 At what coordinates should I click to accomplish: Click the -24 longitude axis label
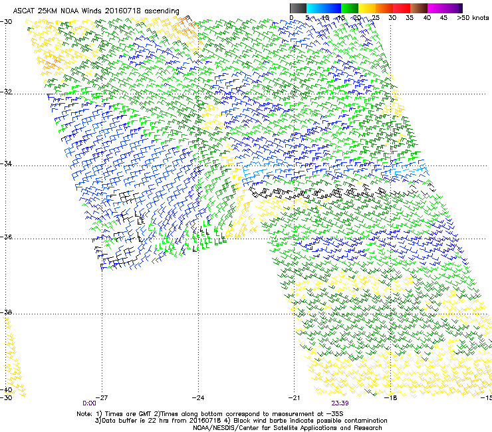click(x=198, y=398)
